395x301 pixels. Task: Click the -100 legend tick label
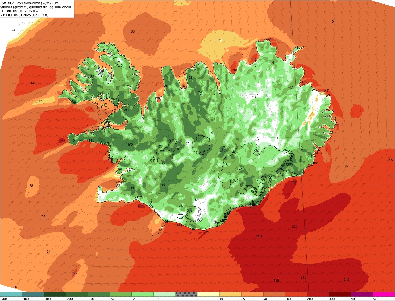91,299
